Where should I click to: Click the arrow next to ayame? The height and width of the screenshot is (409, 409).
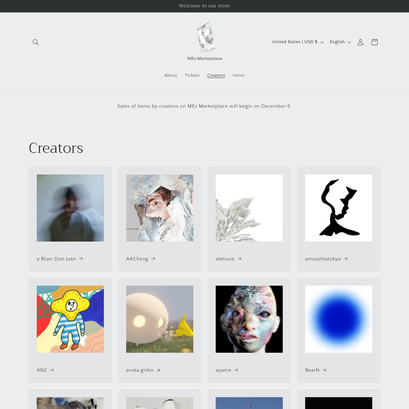click(236, 370)
